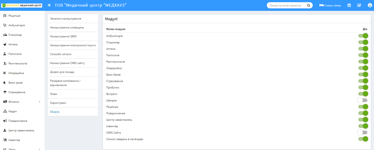The height and width of the screenshot is (150, 374).
Task: Disable the Витрати module toggle
Action: (x=363, y=94)
